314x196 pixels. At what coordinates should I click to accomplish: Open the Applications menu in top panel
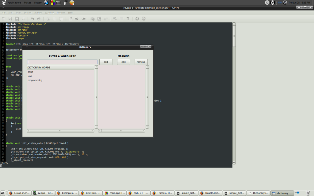(x=14, y=2)
